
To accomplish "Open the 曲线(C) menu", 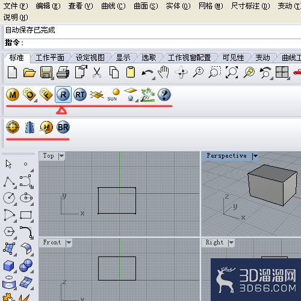I will [113, 6].
